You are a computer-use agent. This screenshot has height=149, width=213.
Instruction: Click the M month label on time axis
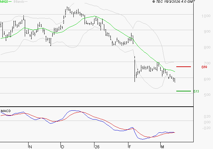coord(162,147)
